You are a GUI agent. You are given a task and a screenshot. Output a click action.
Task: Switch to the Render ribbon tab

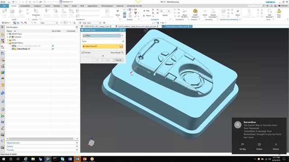click(57, 6)
